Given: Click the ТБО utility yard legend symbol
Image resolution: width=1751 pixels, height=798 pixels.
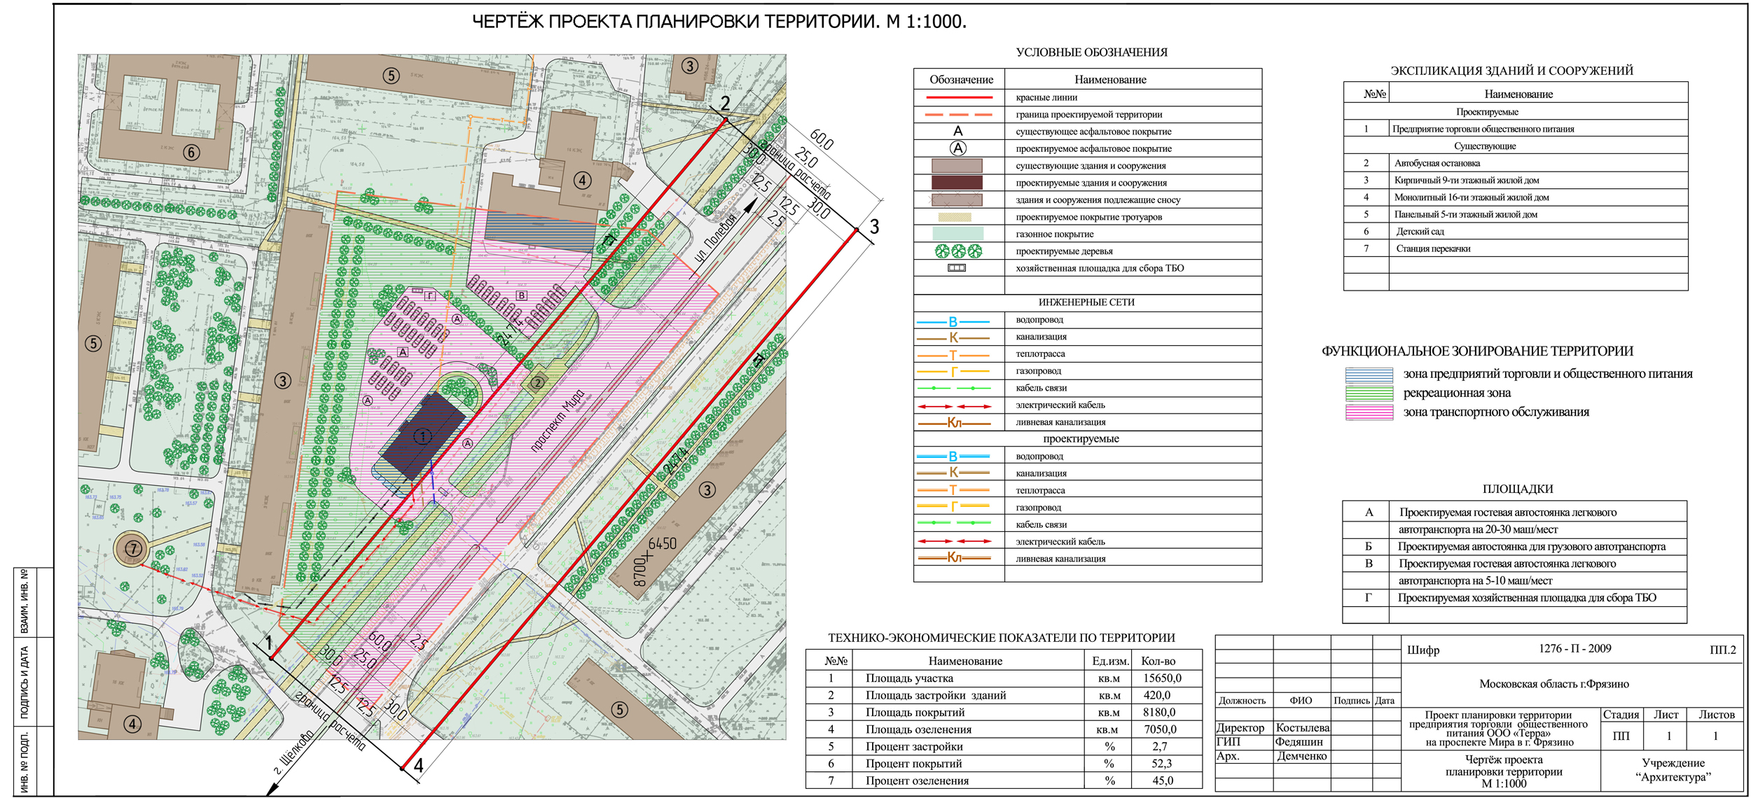Looking at the screenshot, I should 957,268.
